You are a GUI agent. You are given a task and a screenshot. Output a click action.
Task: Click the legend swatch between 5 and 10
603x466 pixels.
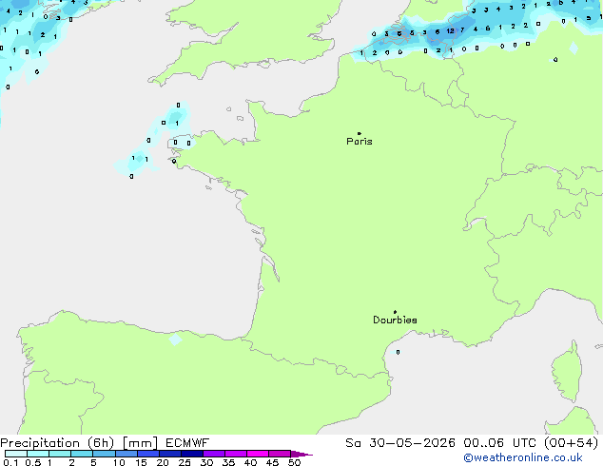104,454
